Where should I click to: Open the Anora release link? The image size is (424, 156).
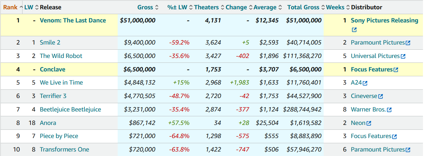click(48, 123)
